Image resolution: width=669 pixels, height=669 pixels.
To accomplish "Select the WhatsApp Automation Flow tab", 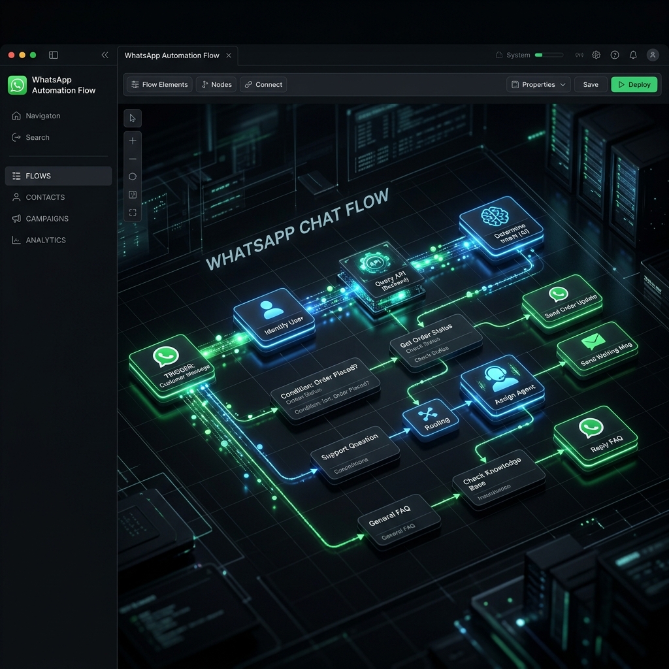I will [178, 56].
